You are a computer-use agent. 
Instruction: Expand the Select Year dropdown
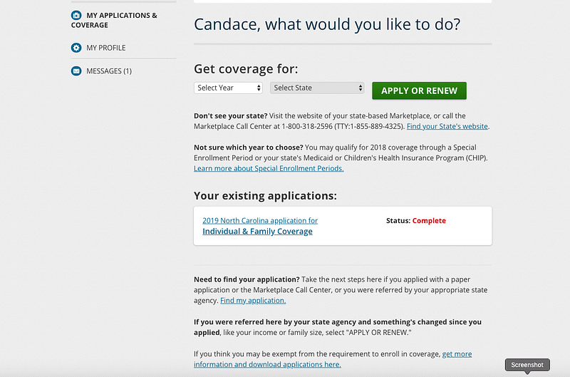point(228,88)
